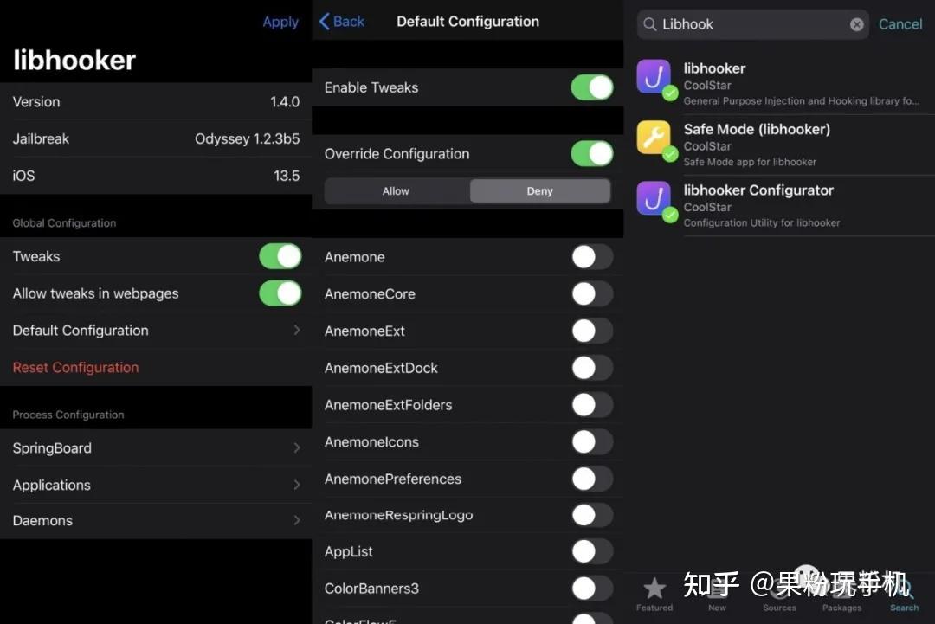The image size is (935, 624).
Task: Turn off Override Configuration
Action: point(592,153)
